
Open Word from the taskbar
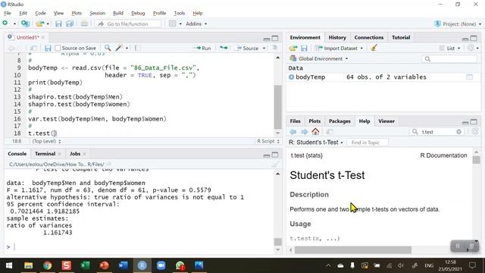[123, 265]
